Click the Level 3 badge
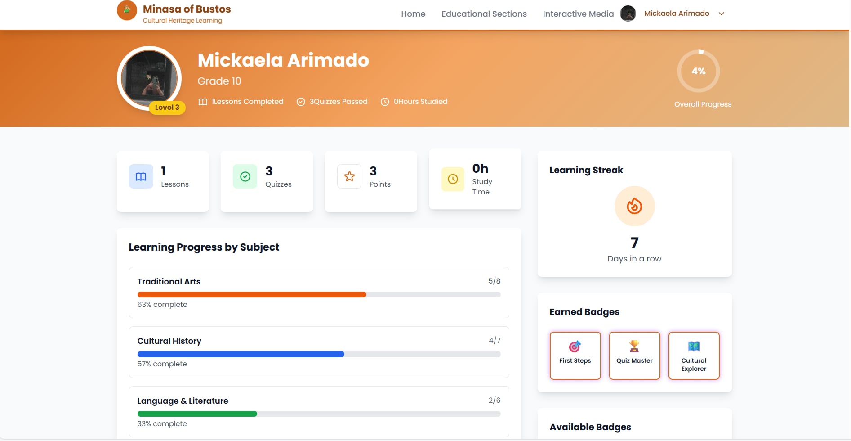The width and height of the screenshot is (851, 441). [x=167, y=108]
